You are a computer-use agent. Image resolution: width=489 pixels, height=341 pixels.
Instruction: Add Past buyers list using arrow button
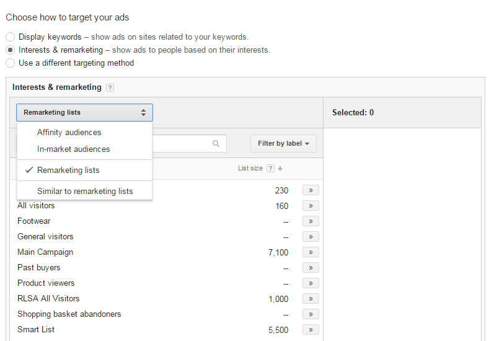311,268
